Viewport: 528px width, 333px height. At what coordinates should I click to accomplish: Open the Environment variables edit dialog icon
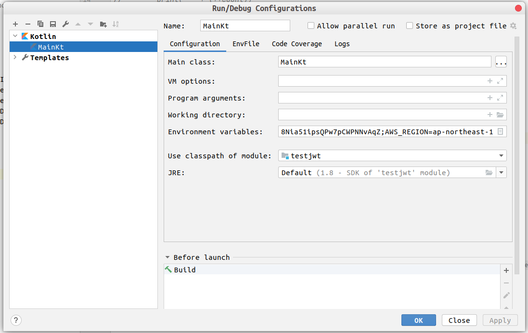pyautogui.click(x=501, y=131)
